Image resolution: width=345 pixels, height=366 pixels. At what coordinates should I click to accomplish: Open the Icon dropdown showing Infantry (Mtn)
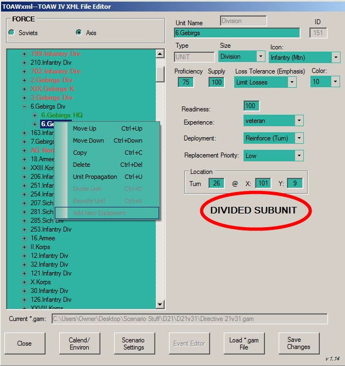[x=304, y=58]
